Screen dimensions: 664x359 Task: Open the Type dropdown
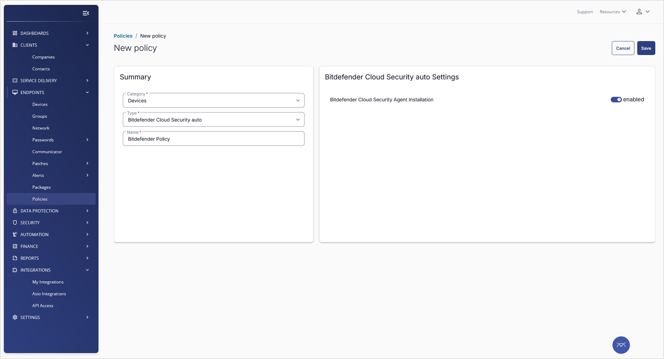pos(213,120)
